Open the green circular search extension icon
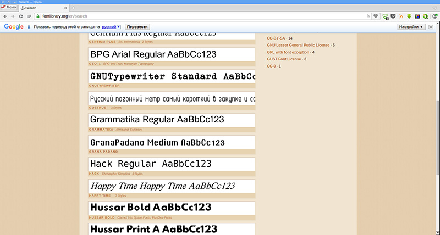The image size is (440, 235). tap(425, 16)
